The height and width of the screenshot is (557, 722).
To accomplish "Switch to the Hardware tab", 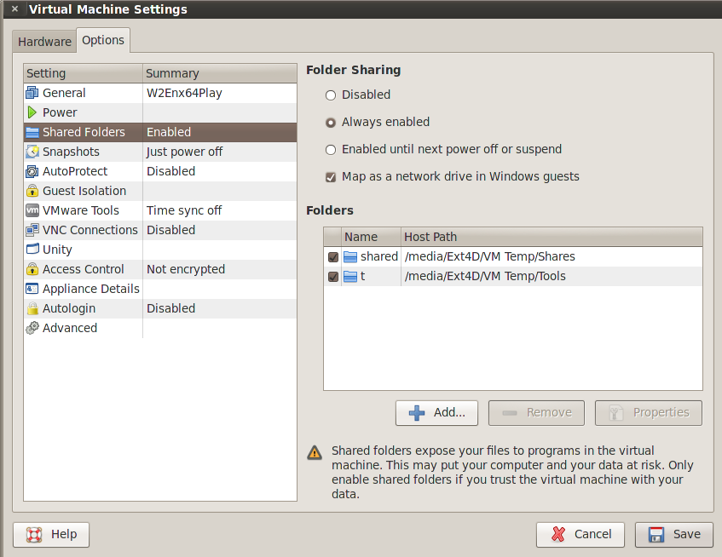I will 44,42.
